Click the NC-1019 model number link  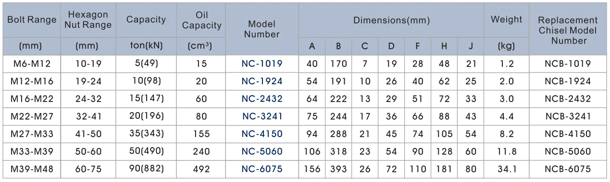[x=262, y=64]
